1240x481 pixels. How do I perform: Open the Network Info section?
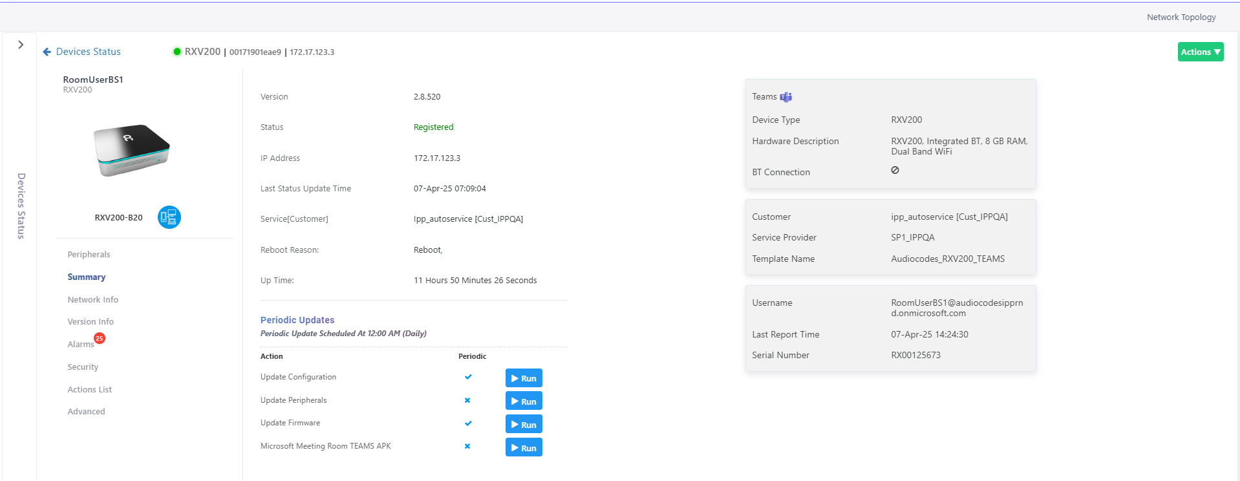(92, 299)
